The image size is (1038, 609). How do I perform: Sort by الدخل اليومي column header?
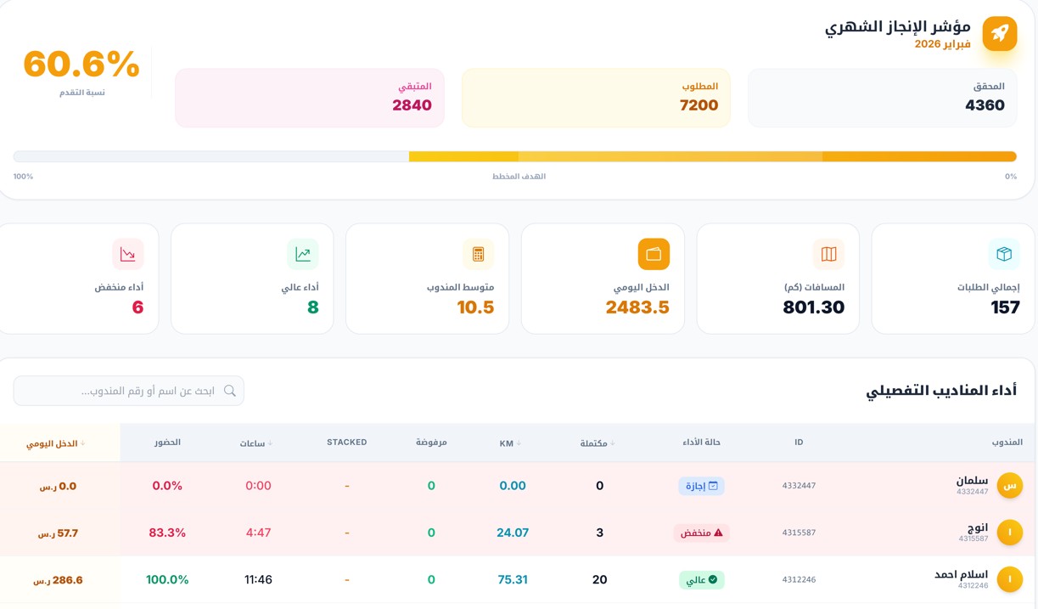tap(55, 443)
